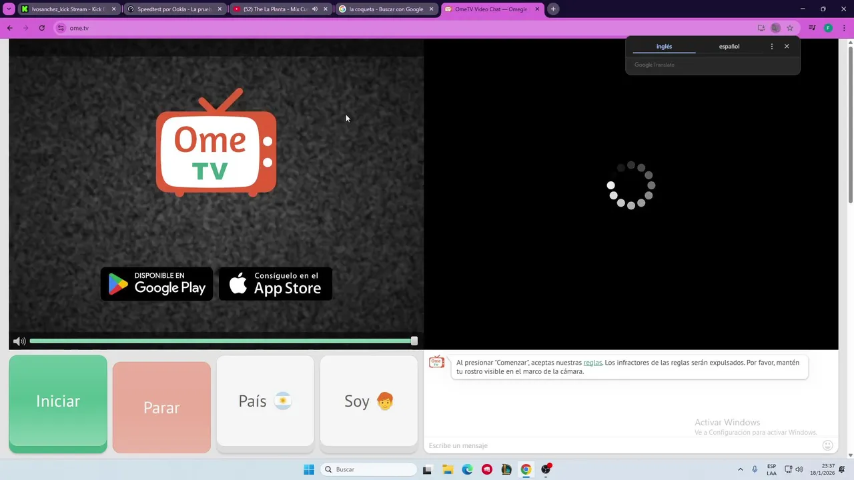Close the Speedtest por Ookla tab
The height and width of the screenshot is (480, 854).
click(220, 9)
